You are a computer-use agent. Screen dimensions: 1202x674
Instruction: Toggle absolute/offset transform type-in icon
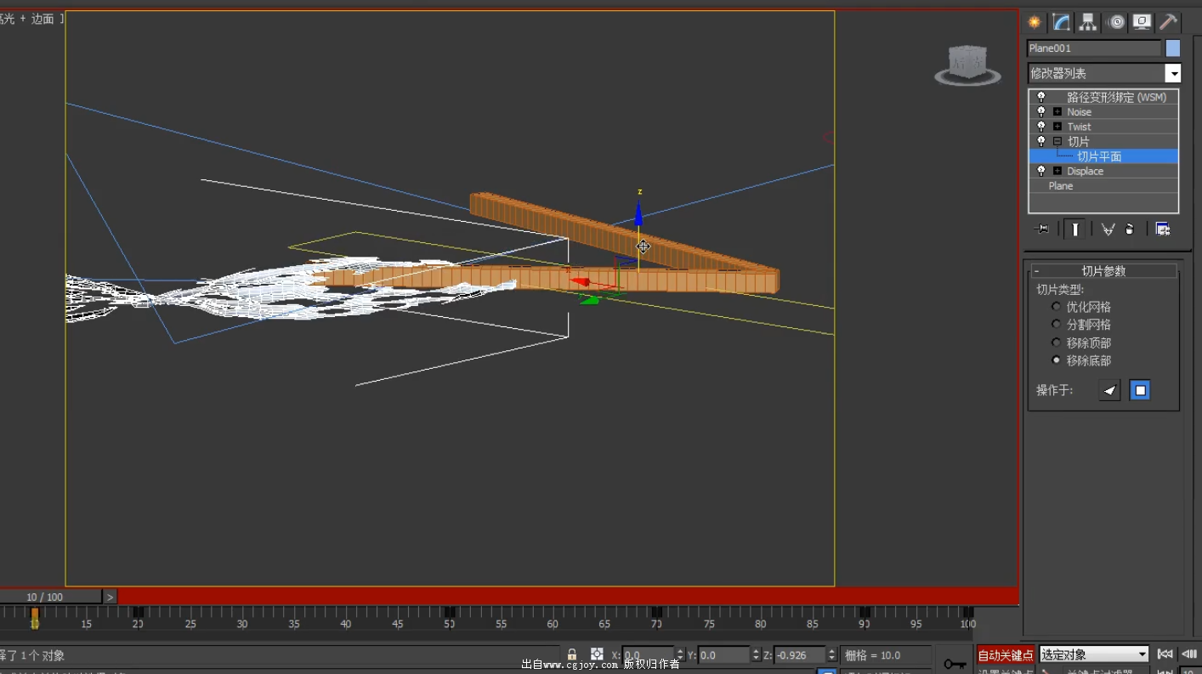pos(597,654)
